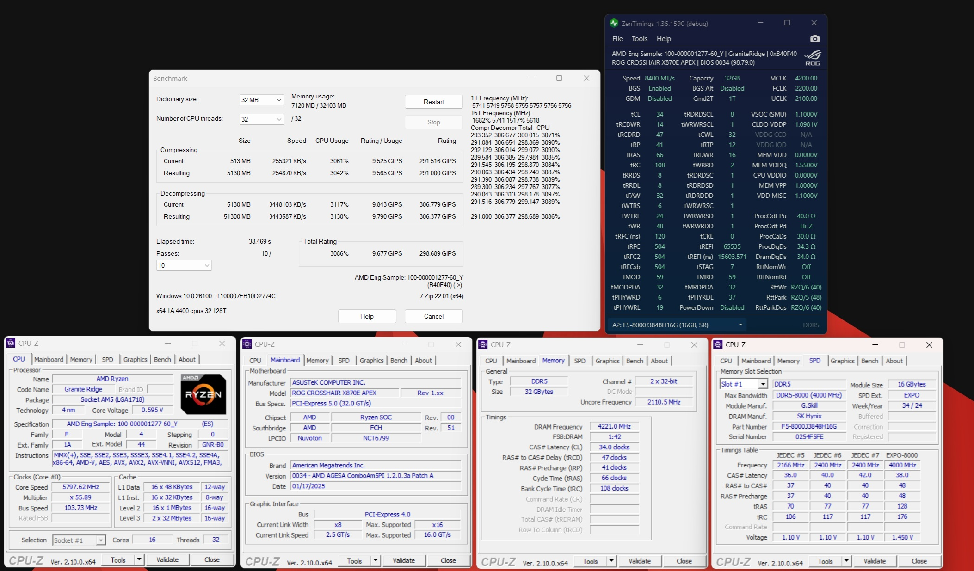
Task: Click CPU-Z icon in the SPD window title
Action: [x=718, y=345]
